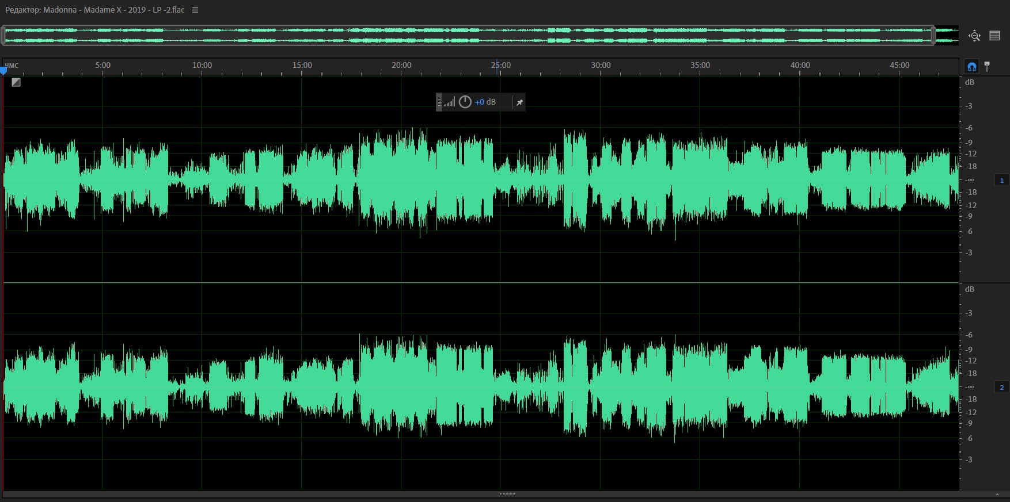Click the HUD amplitude volume bars icon
The width and height of the screenshot is (1010, 502).
click(449, 102)
